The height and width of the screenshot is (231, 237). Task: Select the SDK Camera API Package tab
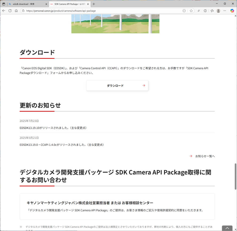[x=68, y=4]
